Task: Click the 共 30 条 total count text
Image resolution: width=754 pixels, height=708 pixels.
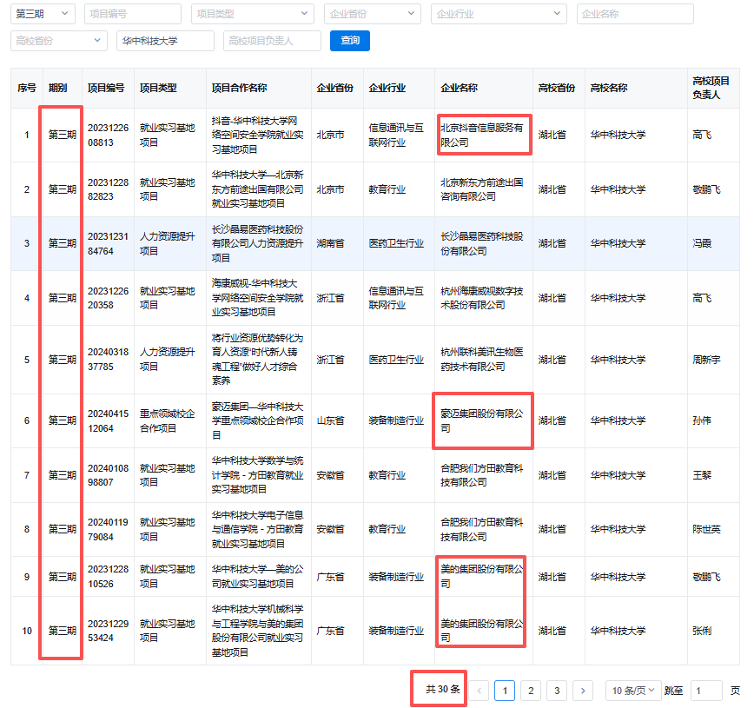Action: click(443, 690)
